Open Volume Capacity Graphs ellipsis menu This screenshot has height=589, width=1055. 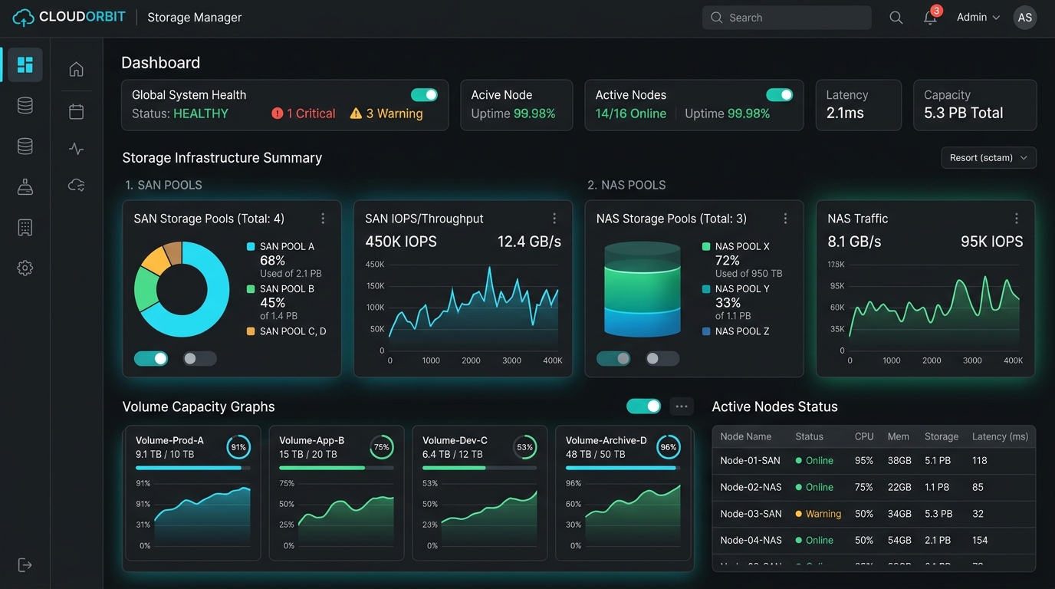pos(681,406)
